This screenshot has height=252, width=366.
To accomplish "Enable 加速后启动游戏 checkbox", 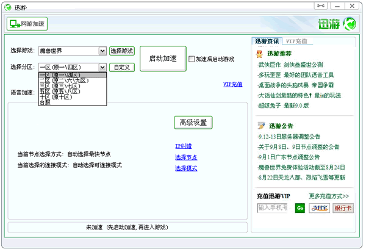I will 192,59.
